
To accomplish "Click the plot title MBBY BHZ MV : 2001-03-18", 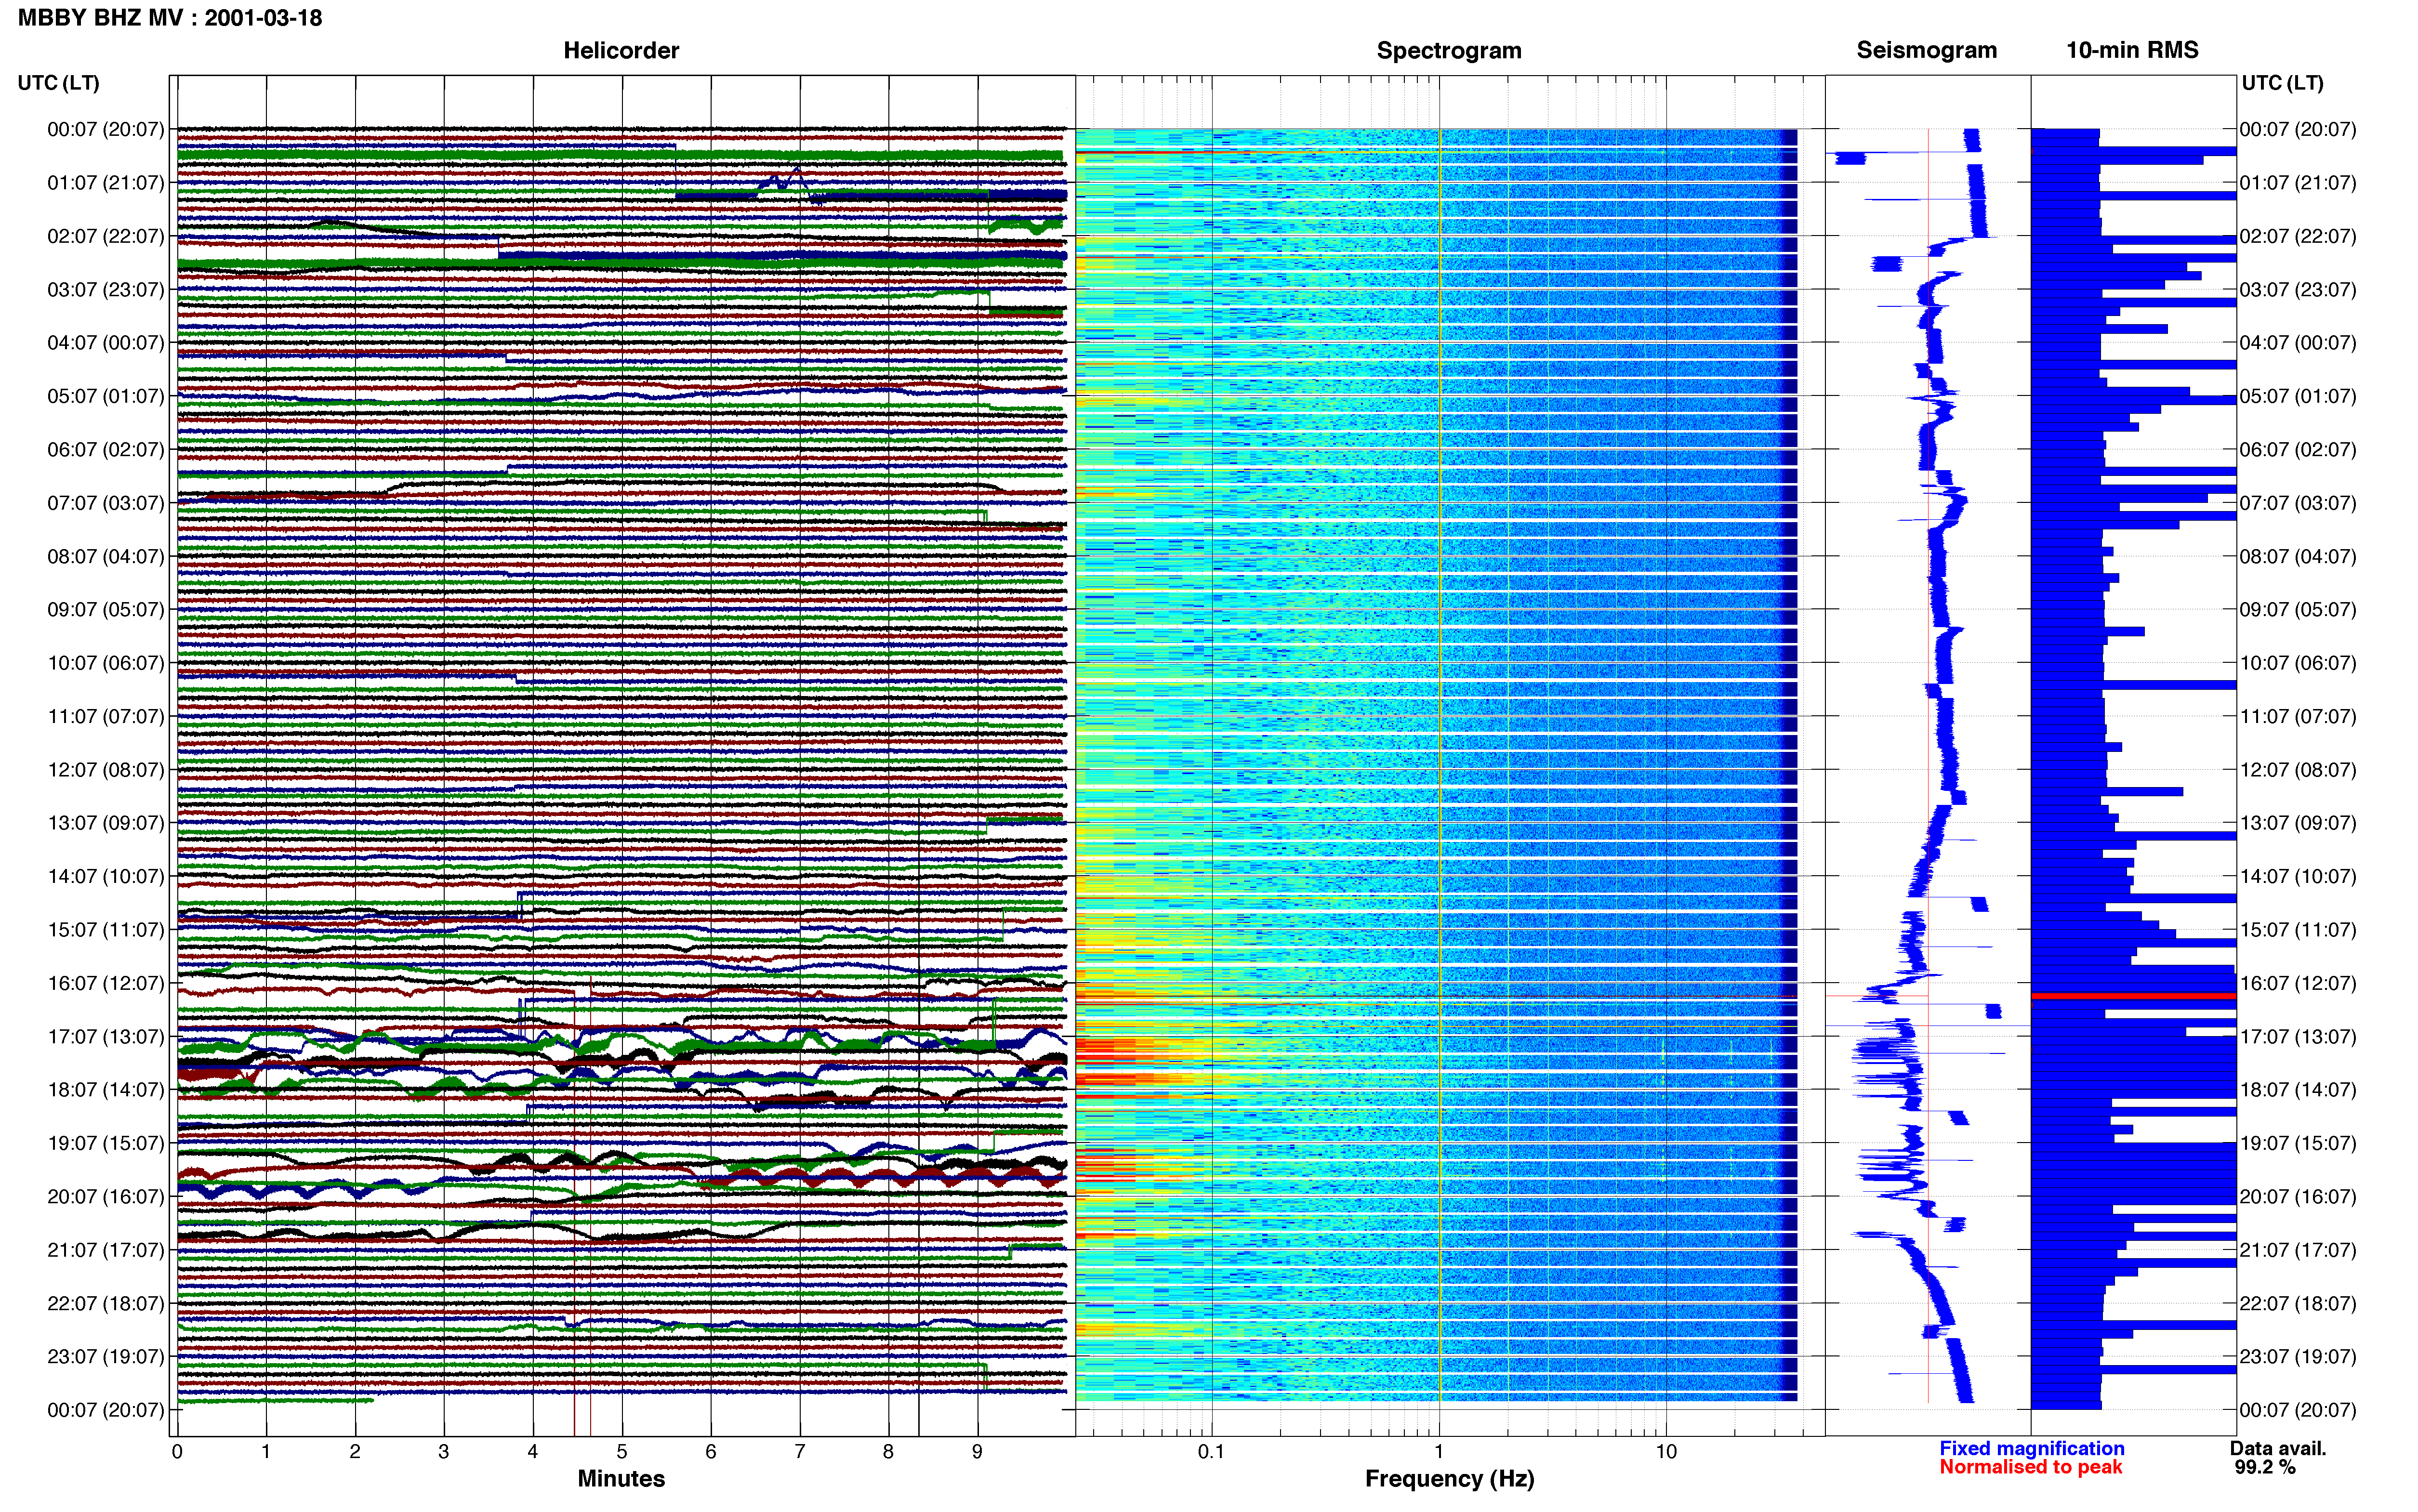I will coord(170,18).
